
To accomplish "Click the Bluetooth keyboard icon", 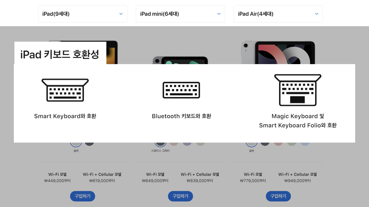I will click(181, 90).
